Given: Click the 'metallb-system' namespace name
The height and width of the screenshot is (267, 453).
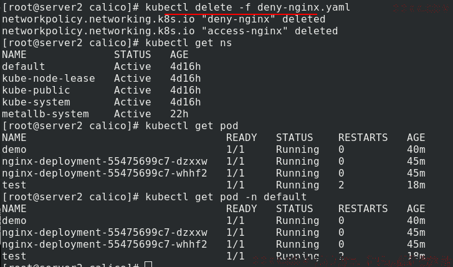Looking at the screenshot, I should point(45,114).
